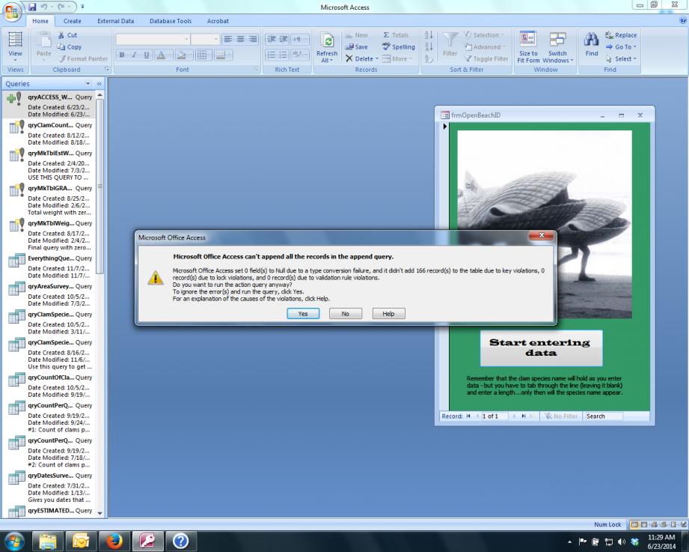689x552 pixels.
Task: Click Yes in append query dialog
Action: [x=303, y=314]
